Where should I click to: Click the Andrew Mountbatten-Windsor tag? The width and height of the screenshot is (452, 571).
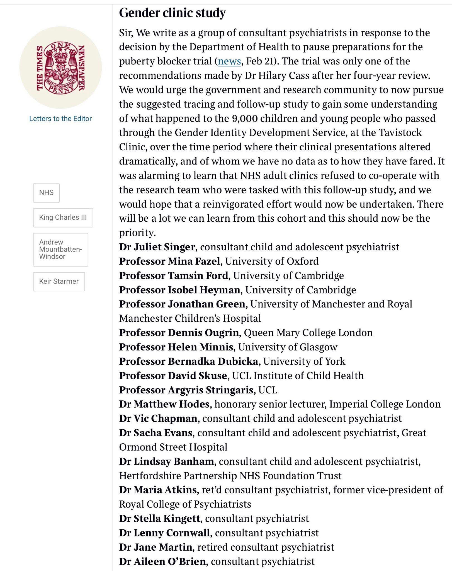coord(60,250)
